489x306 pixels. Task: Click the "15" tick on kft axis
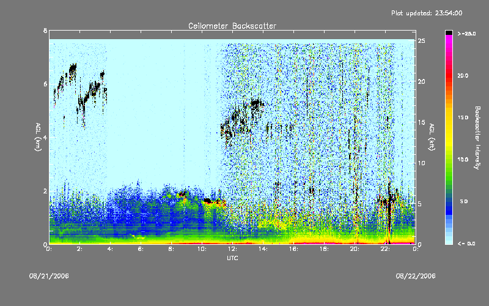click(422, 122)
